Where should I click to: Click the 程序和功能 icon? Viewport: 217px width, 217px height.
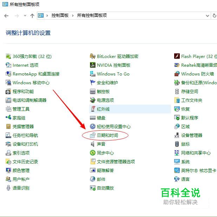tap(8, 92)
